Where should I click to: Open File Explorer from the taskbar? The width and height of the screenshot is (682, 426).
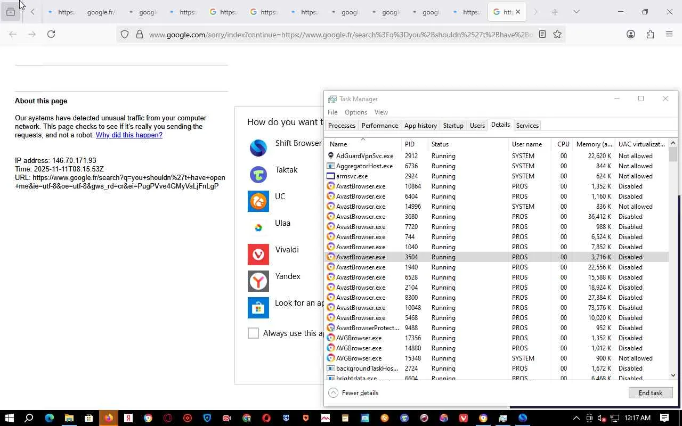click(x=69, y=418)
